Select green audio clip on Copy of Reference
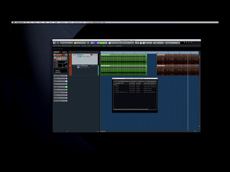 point(124,70)
